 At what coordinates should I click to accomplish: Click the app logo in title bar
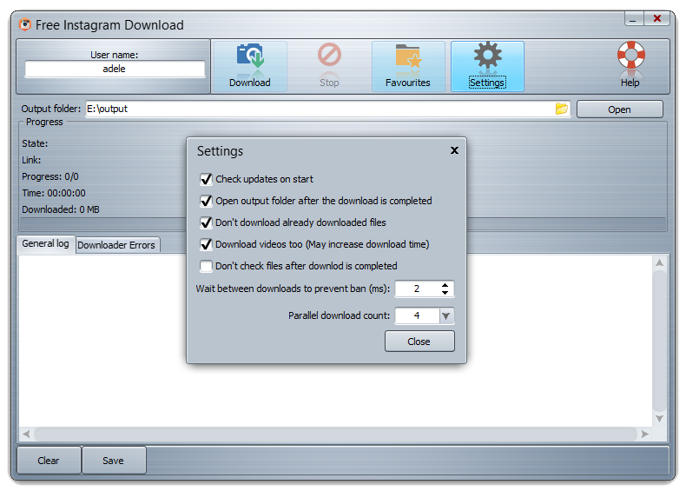click(x=25, y=24)
